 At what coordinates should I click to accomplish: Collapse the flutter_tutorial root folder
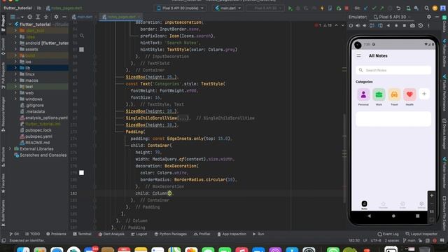click(x=10, y=24)
